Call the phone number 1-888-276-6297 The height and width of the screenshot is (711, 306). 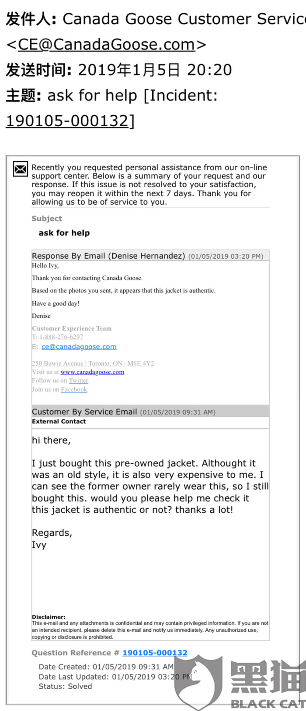(x=61, y=337)
